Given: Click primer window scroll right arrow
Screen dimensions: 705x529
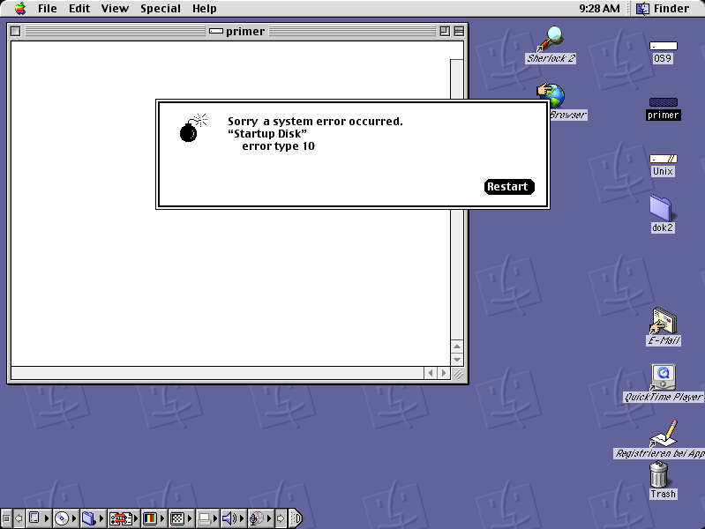Looking at the screenshot, I should pos(444,373).
